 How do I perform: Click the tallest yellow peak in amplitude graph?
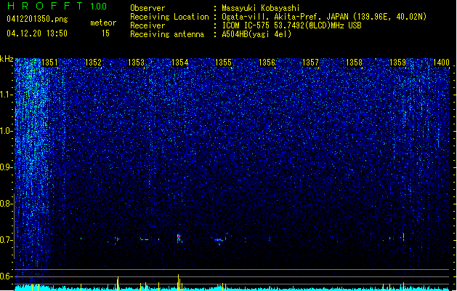pos(178,282)
